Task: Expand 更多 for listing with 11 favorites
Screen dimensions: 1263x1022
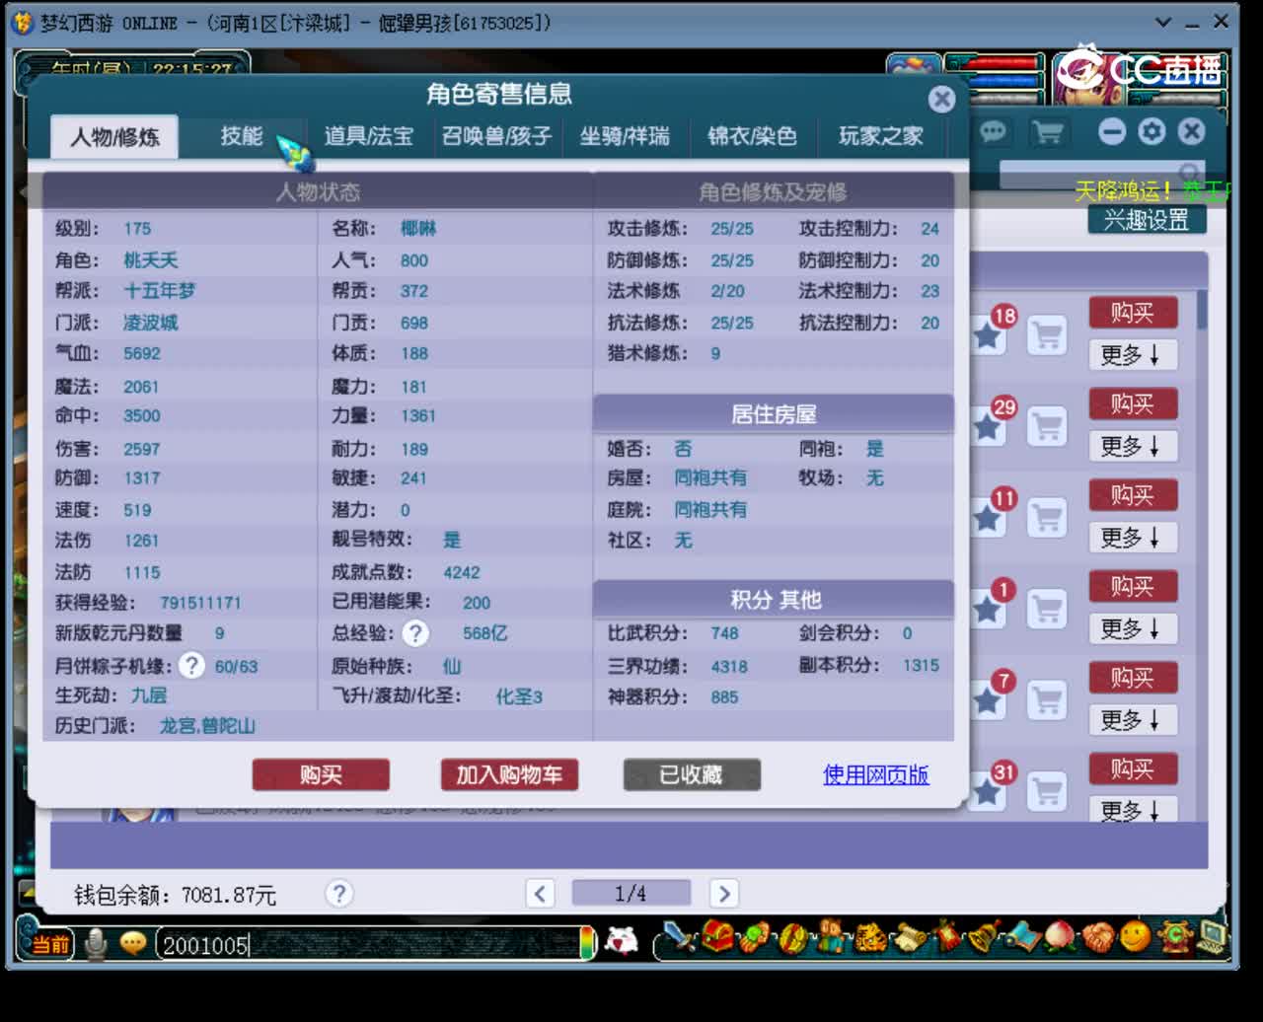Action: click(1133, 538)
